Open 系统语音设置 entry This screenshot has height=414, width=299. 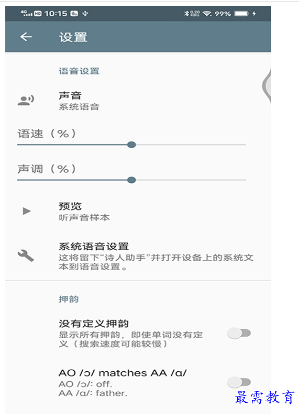coord(138,256)
